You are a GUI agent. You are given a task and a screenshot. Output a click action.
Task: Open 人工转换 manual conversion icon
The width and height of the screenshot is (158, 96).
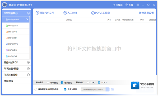click(65, 13)
